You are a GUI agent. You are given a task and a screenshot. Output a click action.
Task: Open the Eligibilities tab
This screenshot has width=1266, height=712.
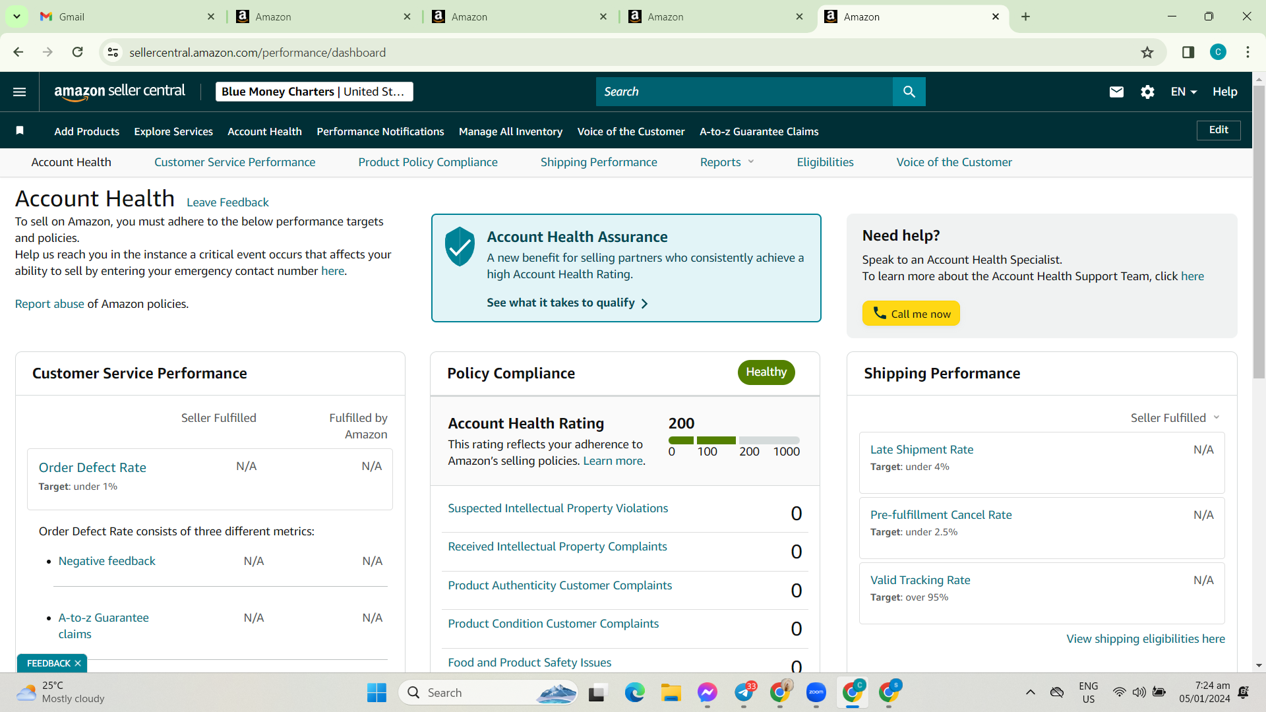tap(825, 162)
